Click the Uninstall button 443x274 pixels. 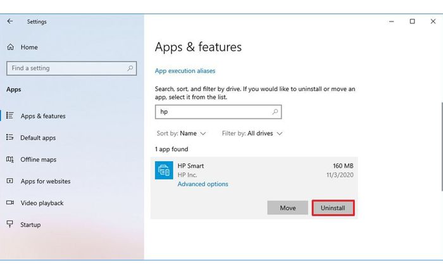click(x=333, y=208)
